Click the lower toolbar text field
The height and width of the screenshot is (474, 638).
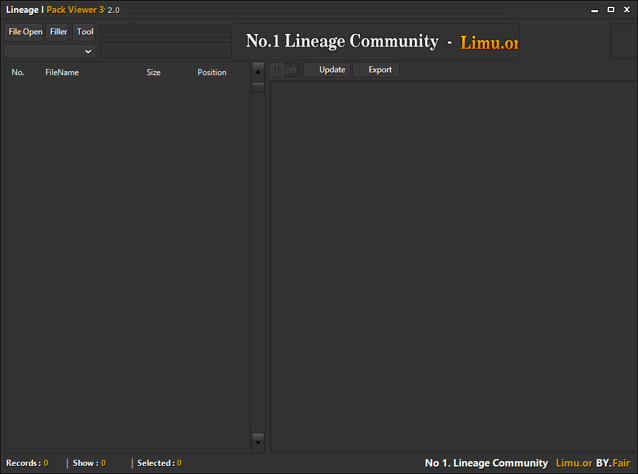[166, 50]
